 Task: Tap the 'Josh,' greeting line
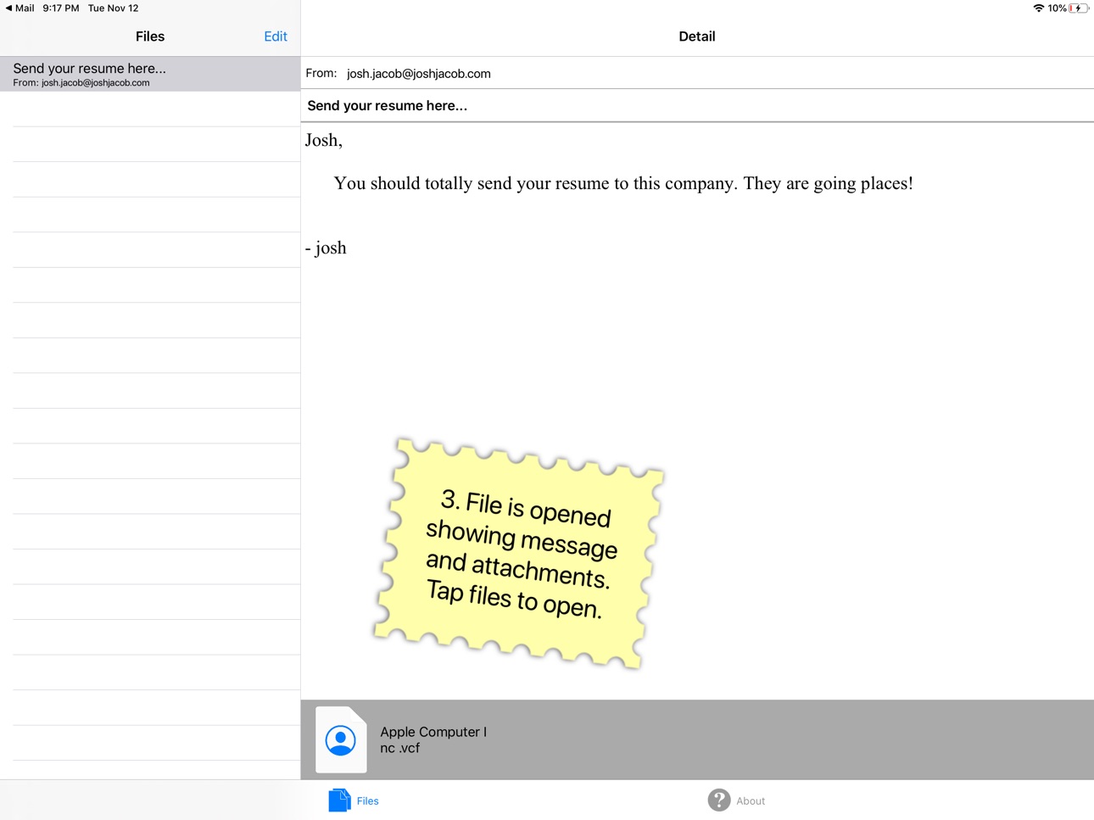tap(324, 141)
